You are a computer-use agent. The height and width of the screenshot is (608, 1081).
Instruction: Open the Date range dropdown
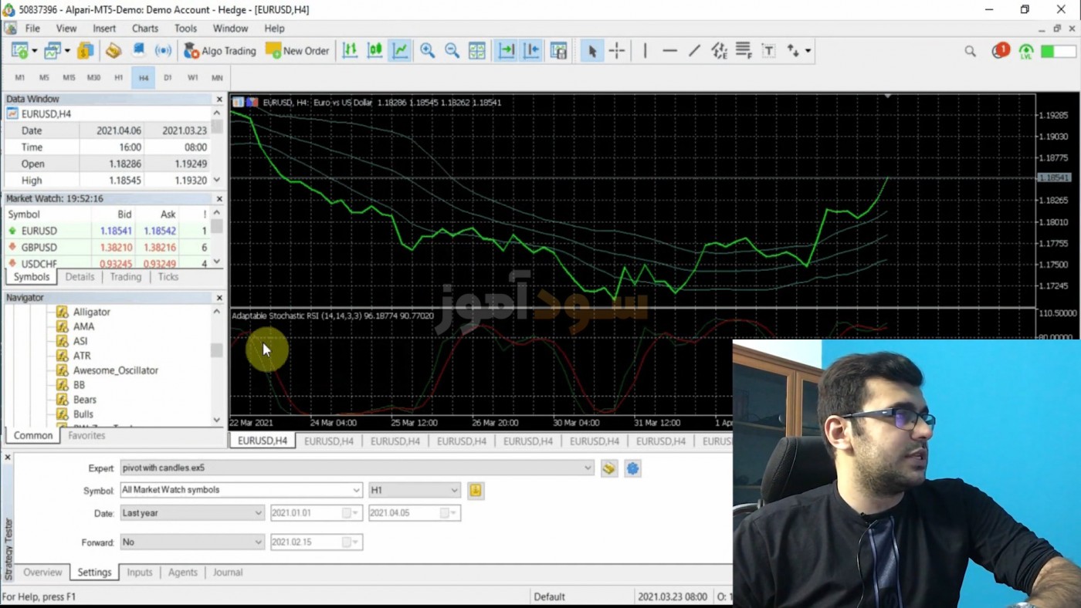192,513
